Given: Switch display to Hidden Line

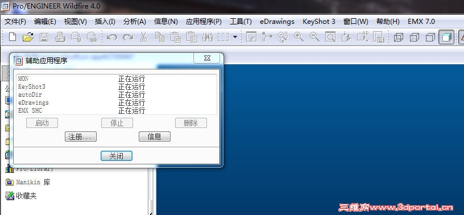Looking at the screenshot, I should (415, 38).
